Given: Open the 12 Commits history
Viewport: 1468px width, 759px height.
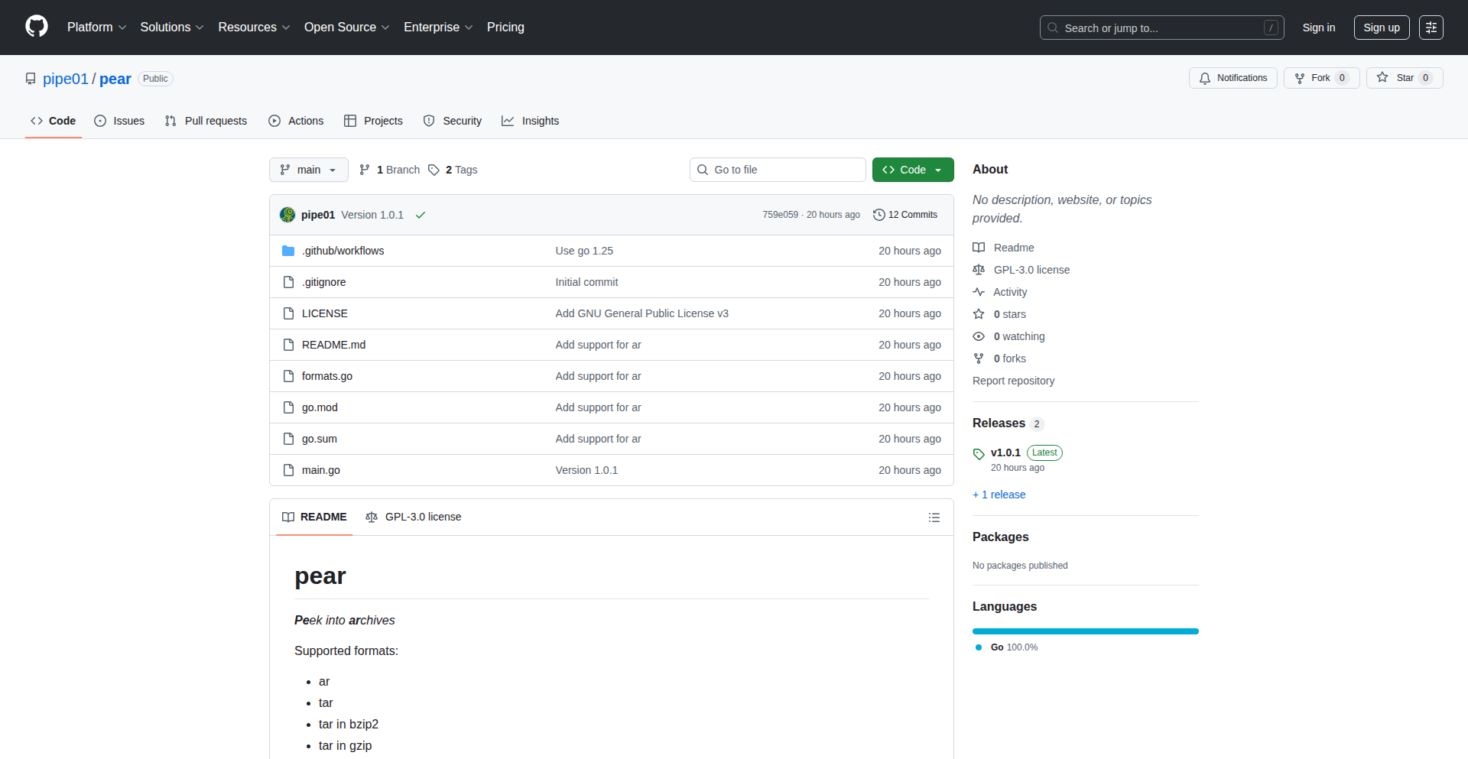Looking at the screenshot, I should click(905, 215).
